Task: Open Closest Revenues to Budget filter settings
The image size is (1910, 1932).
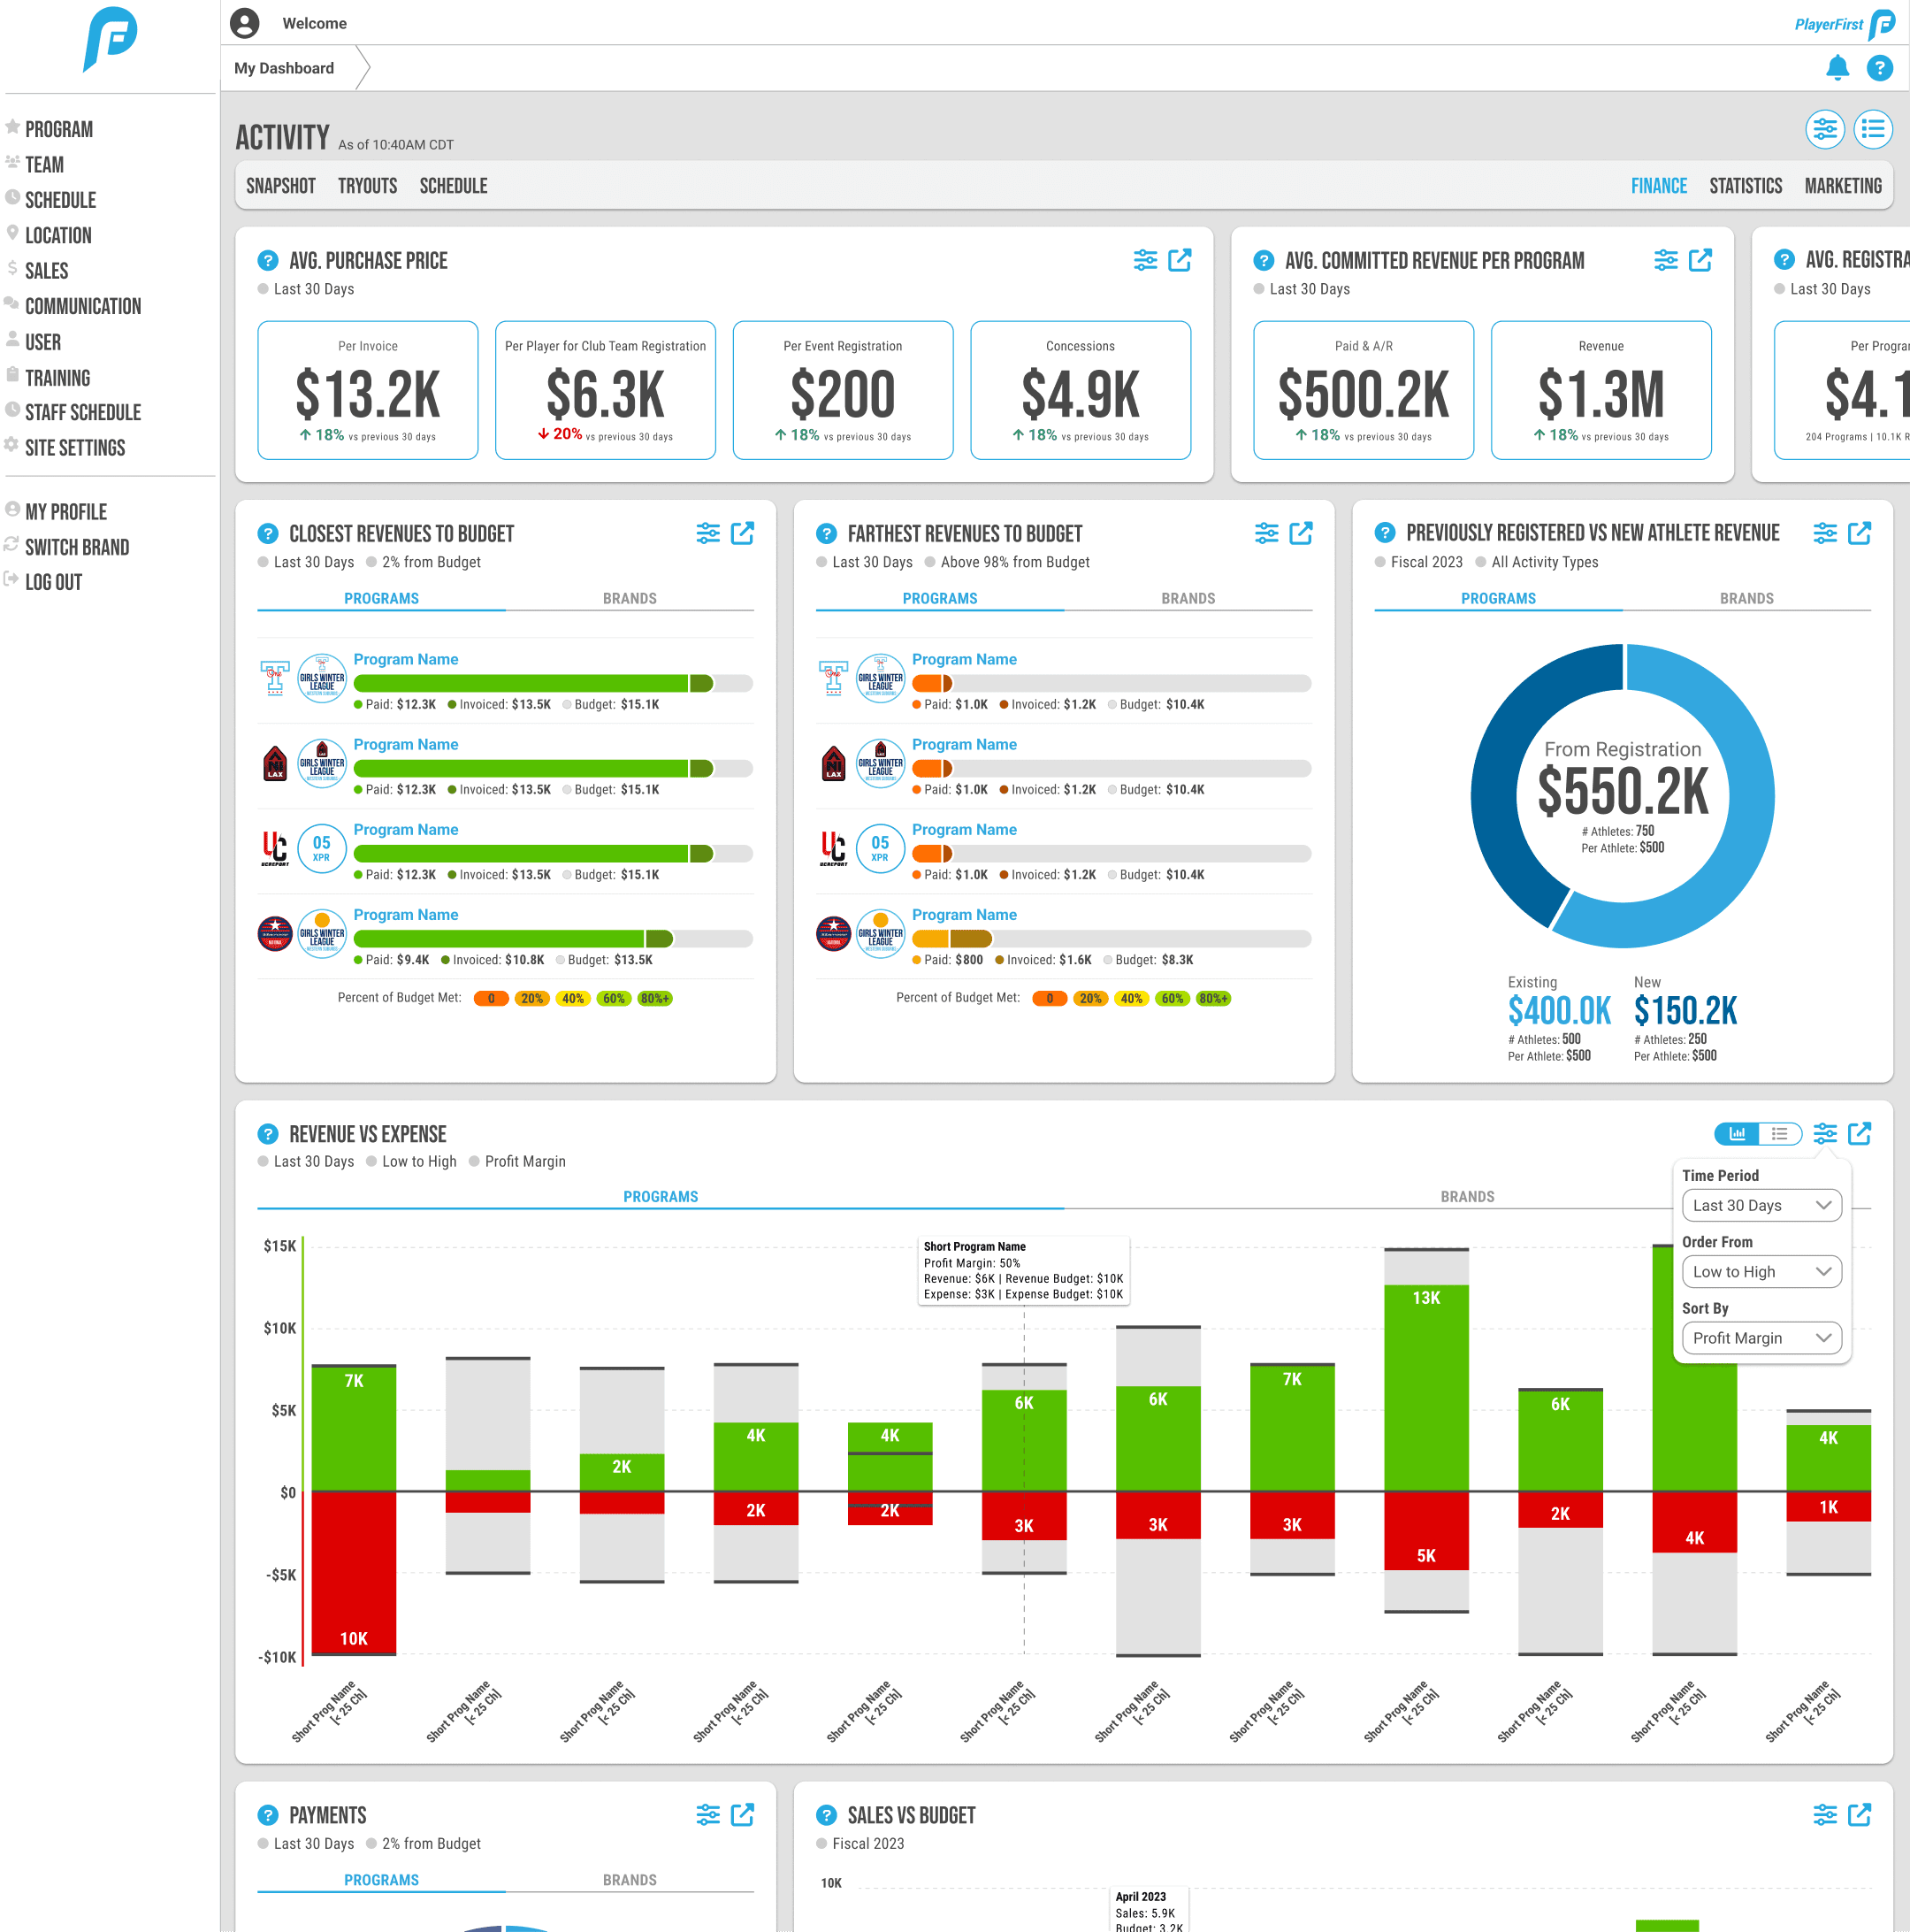Action: coord(707,533)
